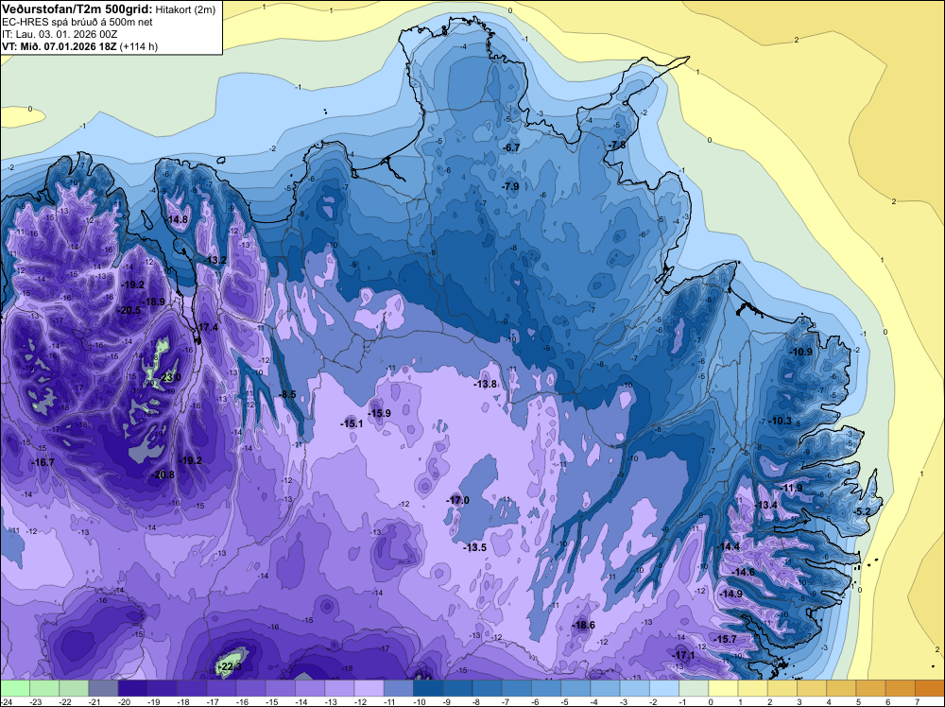945x707 pixels.
Task: Click the legend swatch between -1 and 0
Action: click(694, 688)
